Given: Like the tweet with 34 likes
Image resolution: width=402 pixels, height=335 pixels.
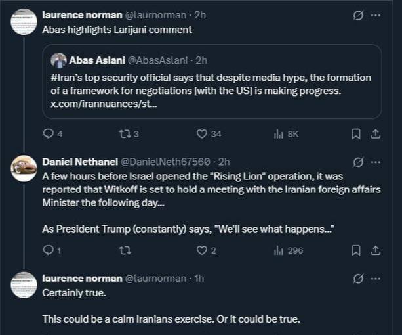Looking at the screenshot, I should click(202, 133).
